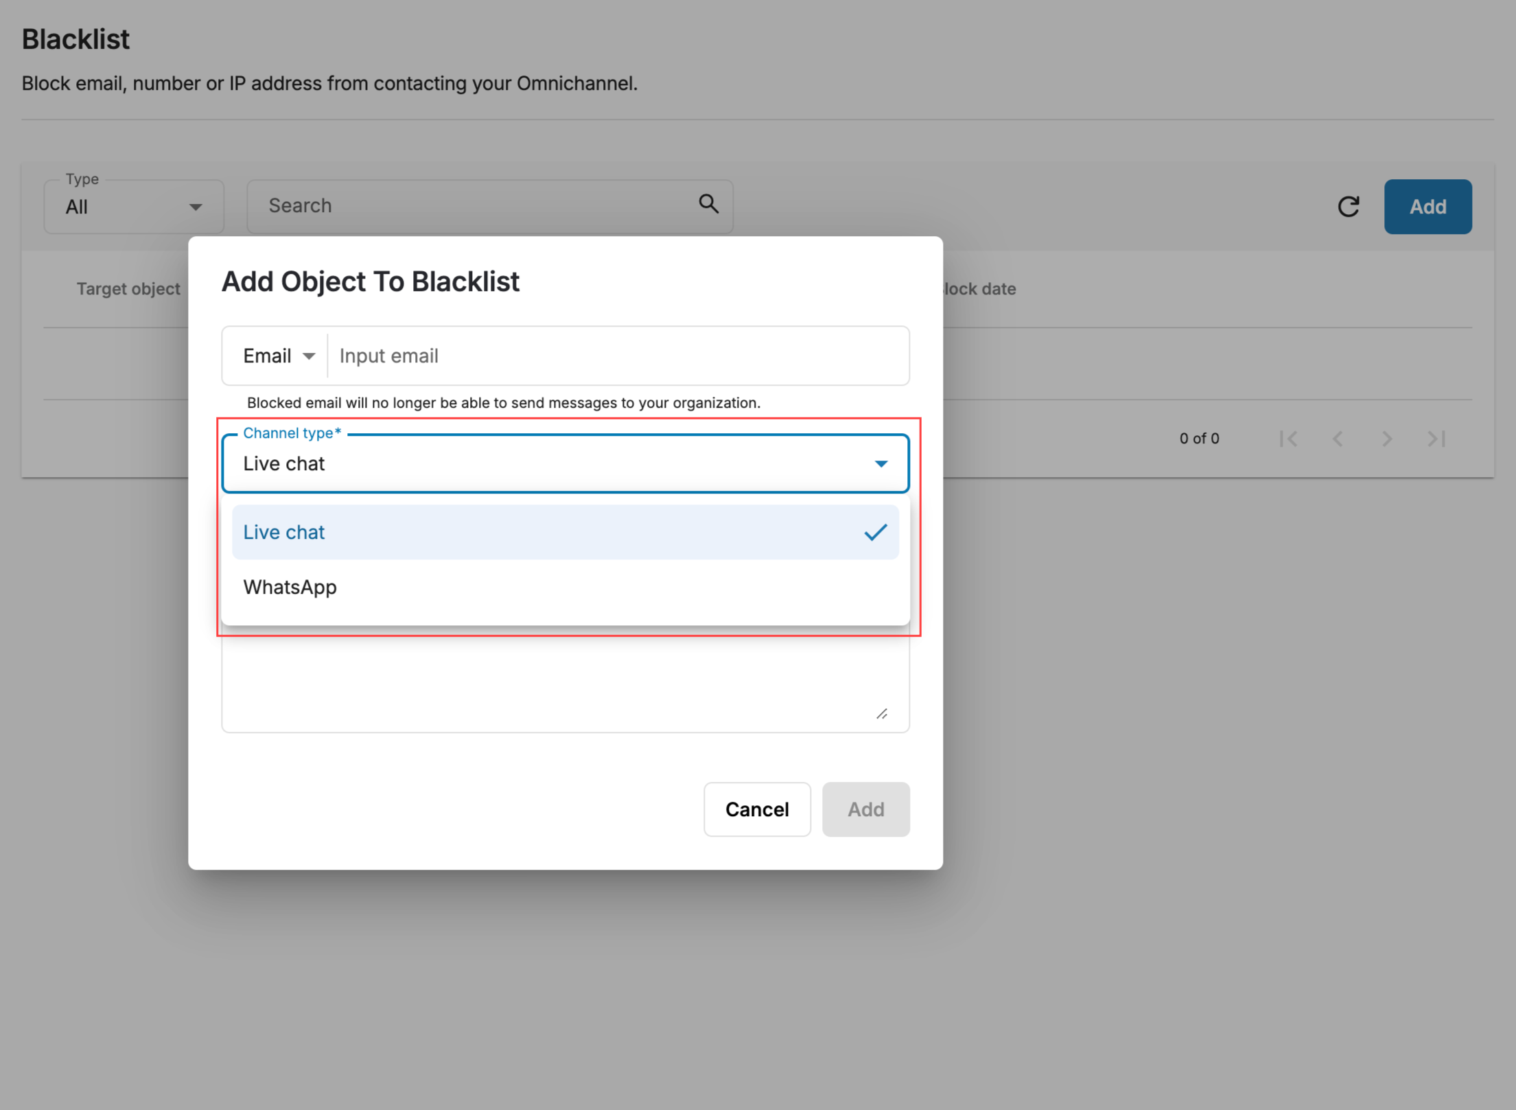
Task: Select the Live chat option
Action: tap(565, 532)
